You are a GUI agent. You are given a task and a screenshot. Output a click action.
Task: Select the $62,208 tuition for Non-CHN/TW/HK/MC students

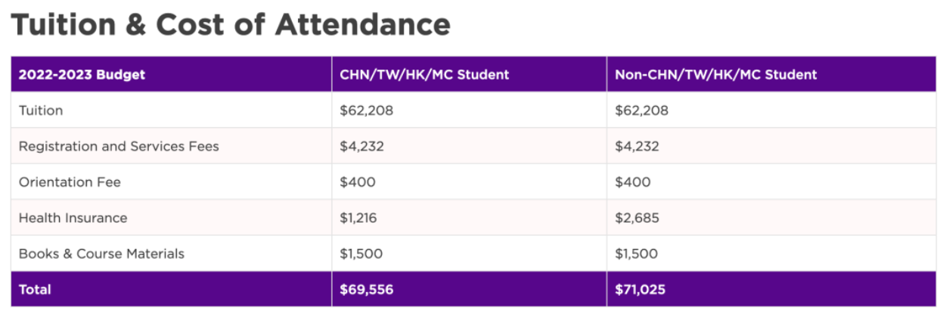tap(641, 110)
